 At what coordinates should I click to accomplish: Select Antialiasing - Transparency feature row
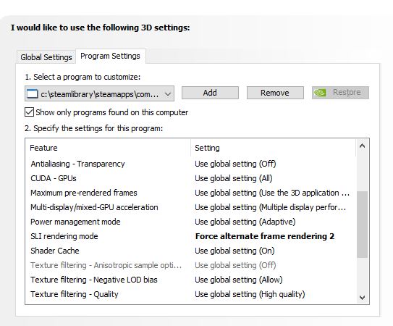[x=190, y=164]
